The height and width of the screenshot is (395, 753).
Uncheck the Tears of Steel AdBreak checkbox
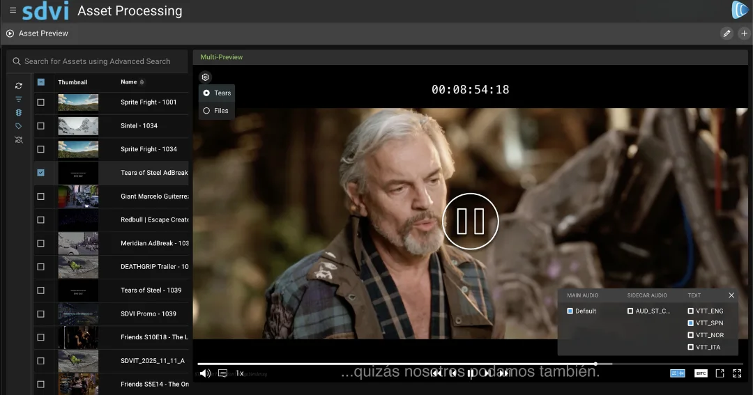pos(41,173)
